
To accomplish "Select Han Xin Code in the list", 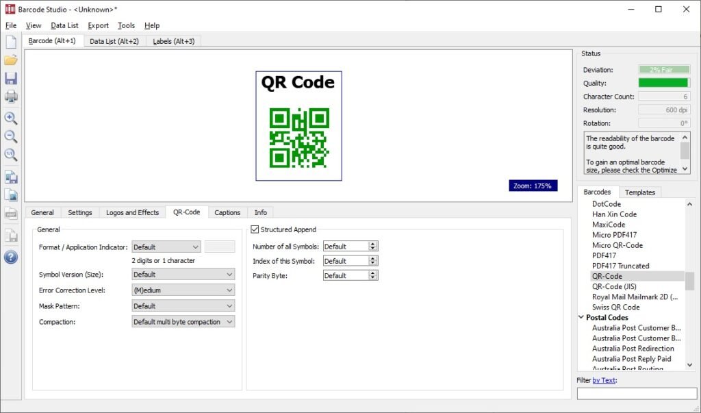I will pos(614,214).
